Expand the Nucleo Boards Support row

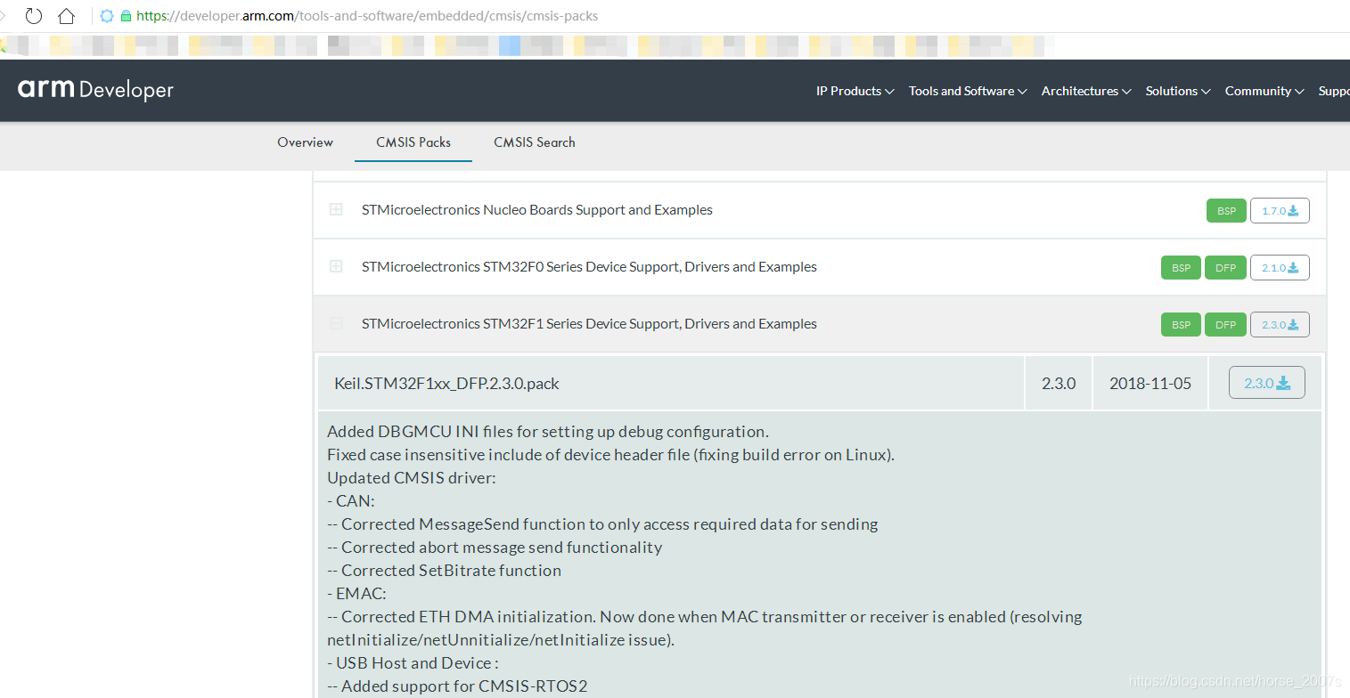pyautogui.click(x=336, y=210)
